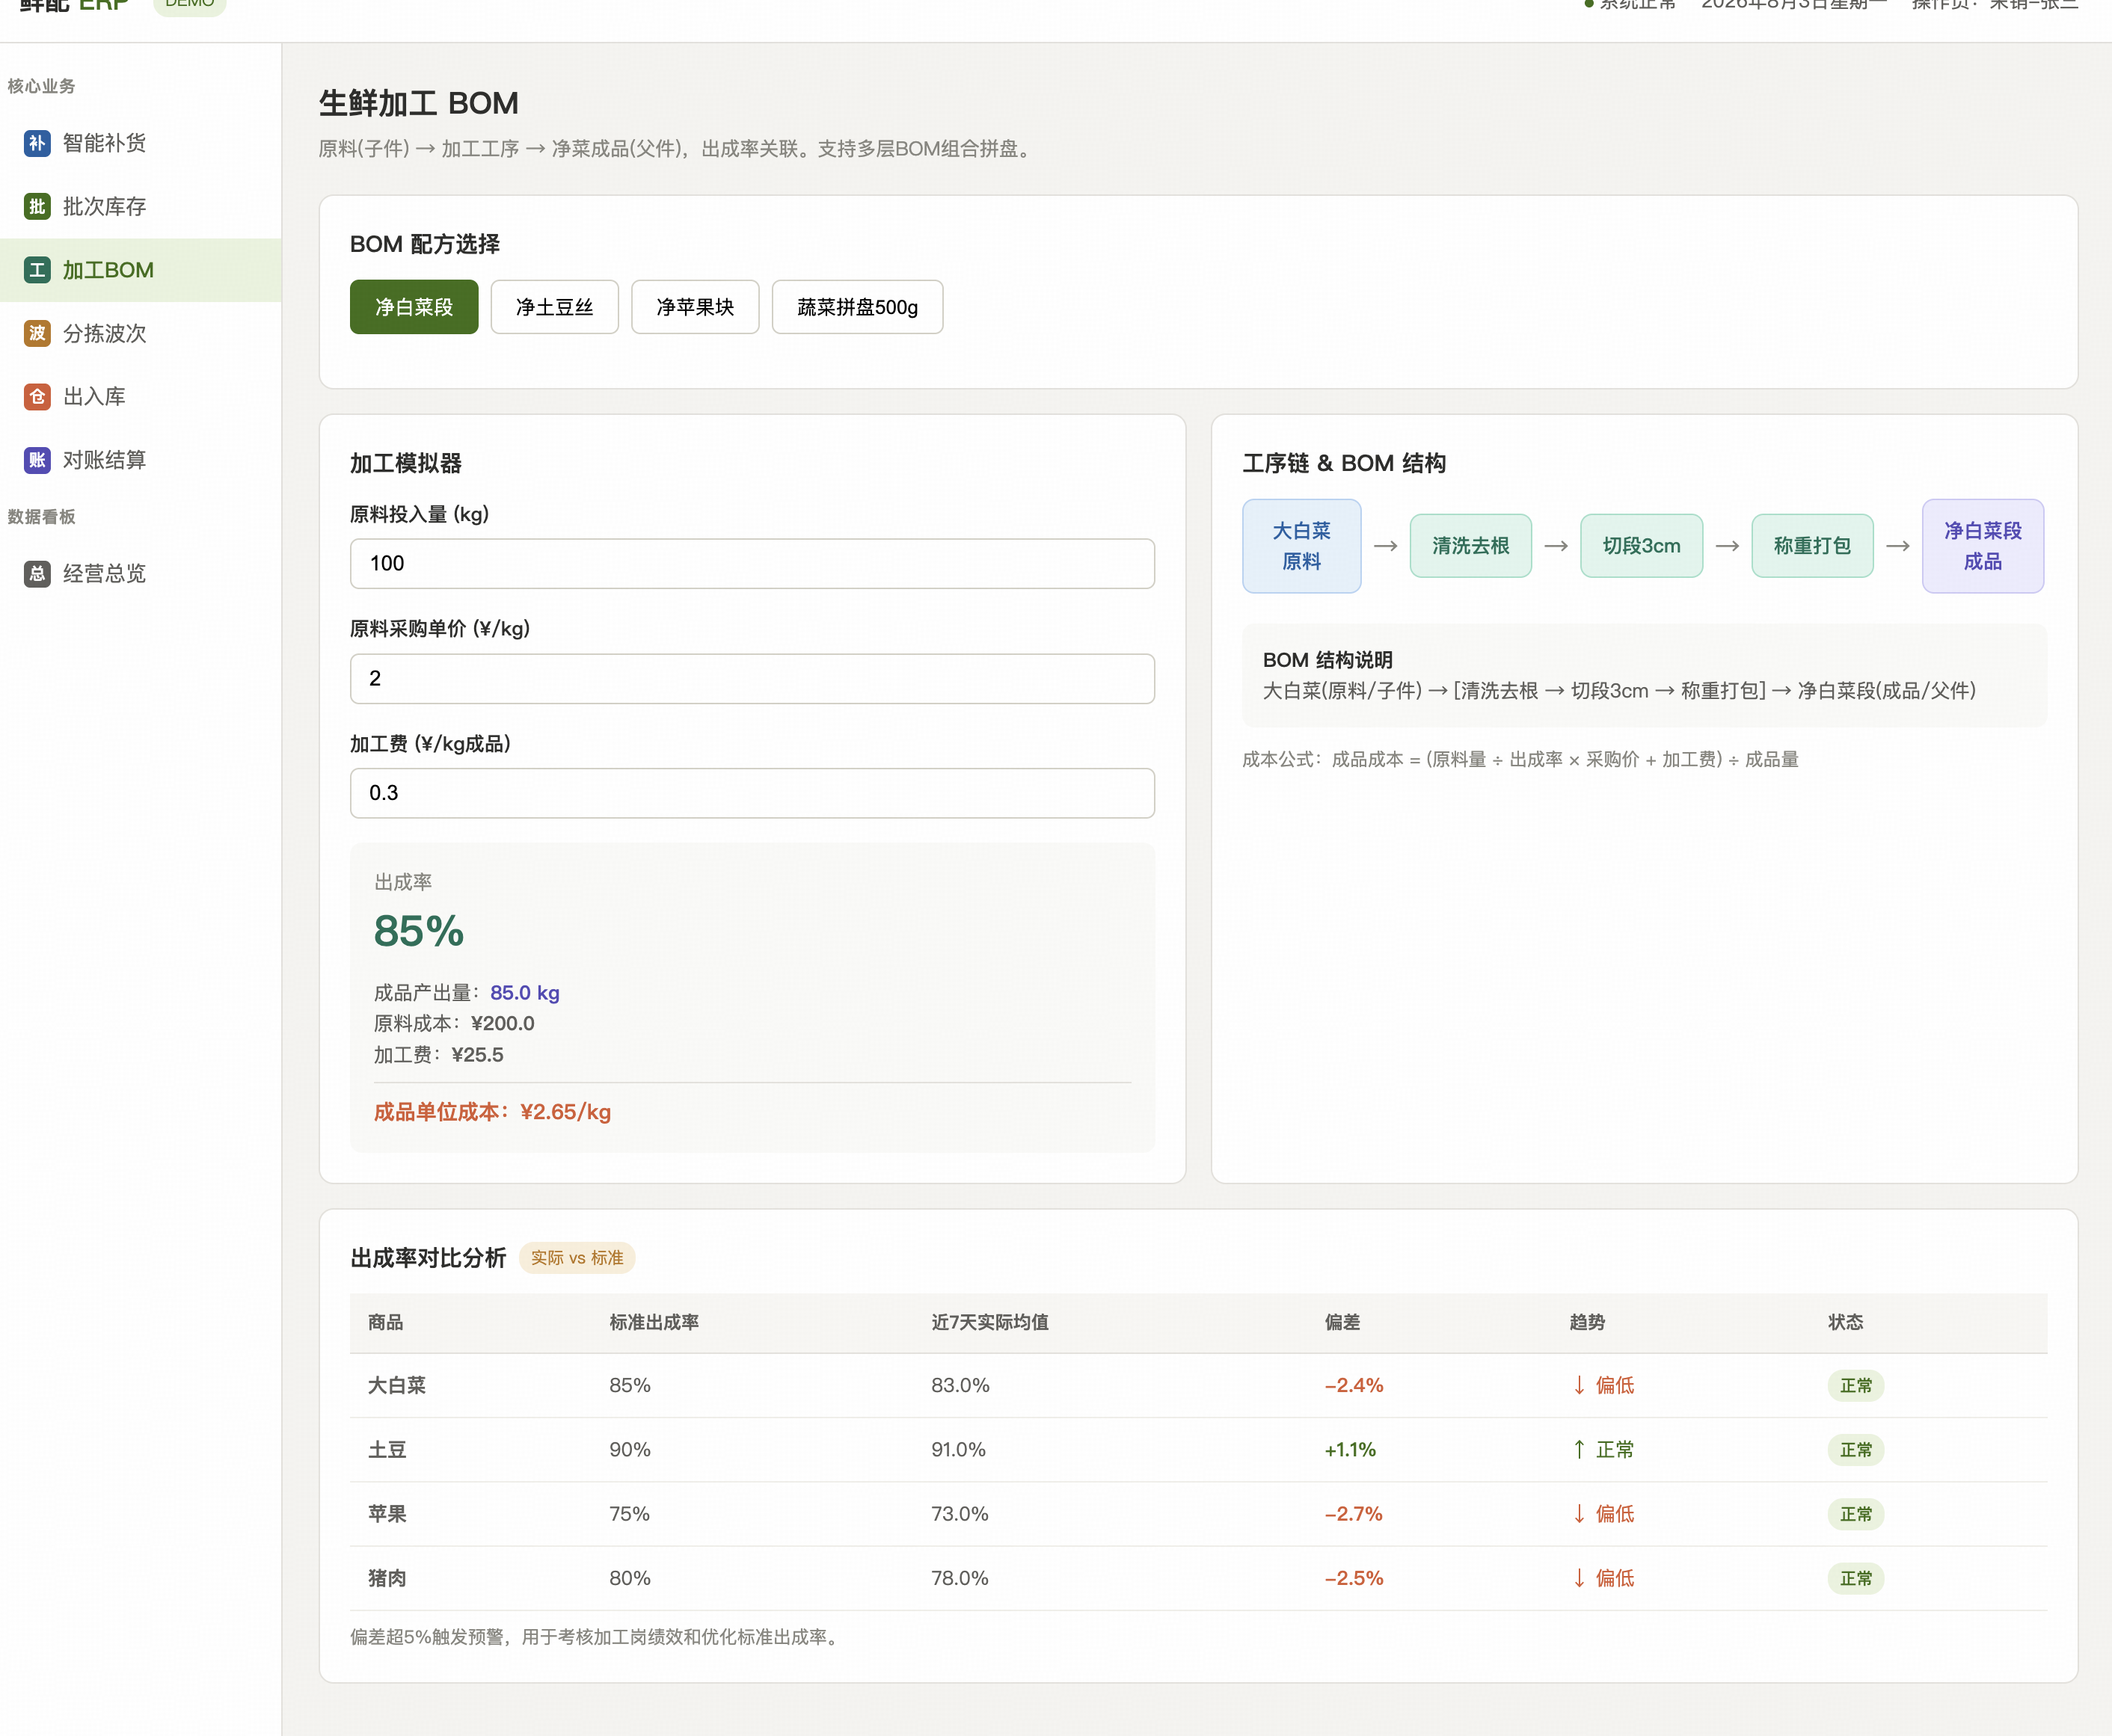Click the 加工费 input field
Viewport: 2112px width, 1736px height.
[752, 793]
